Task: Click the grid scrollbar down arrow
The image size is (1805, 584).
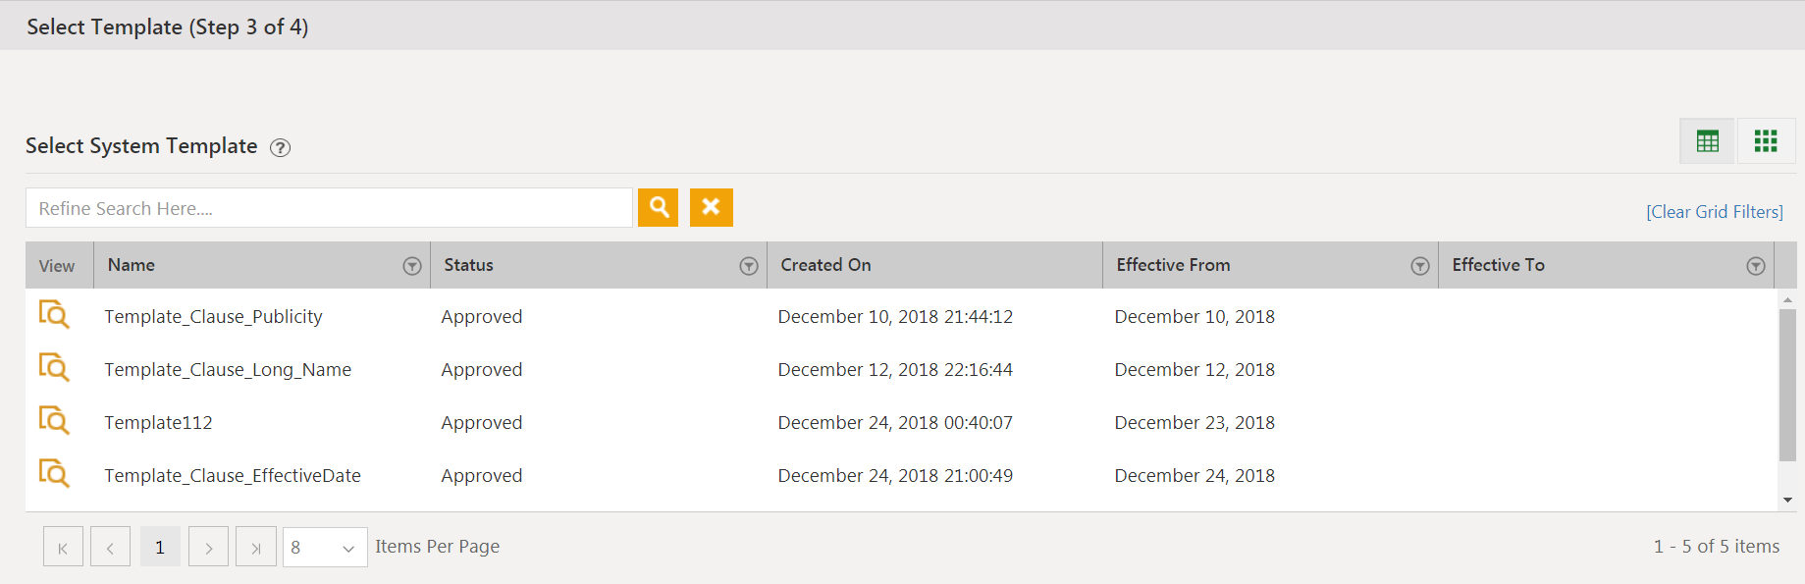Action: click(1787, 500)
